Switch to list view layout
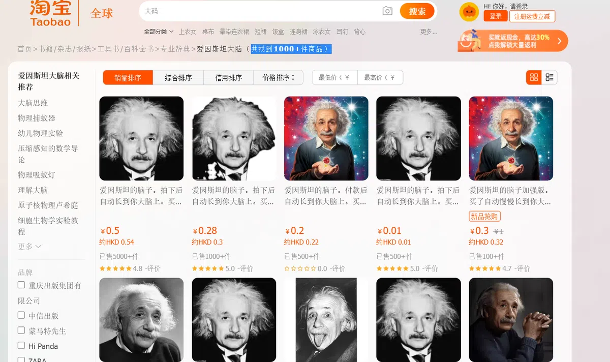610x362 pixels. click(550, 77)
